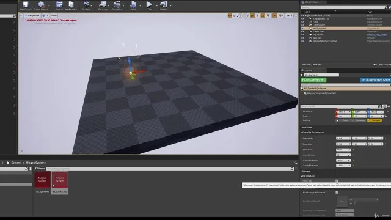Collapse the Override Parameters section
The width and height of the screenshot is (391, 220).
(x=312, y=133)
